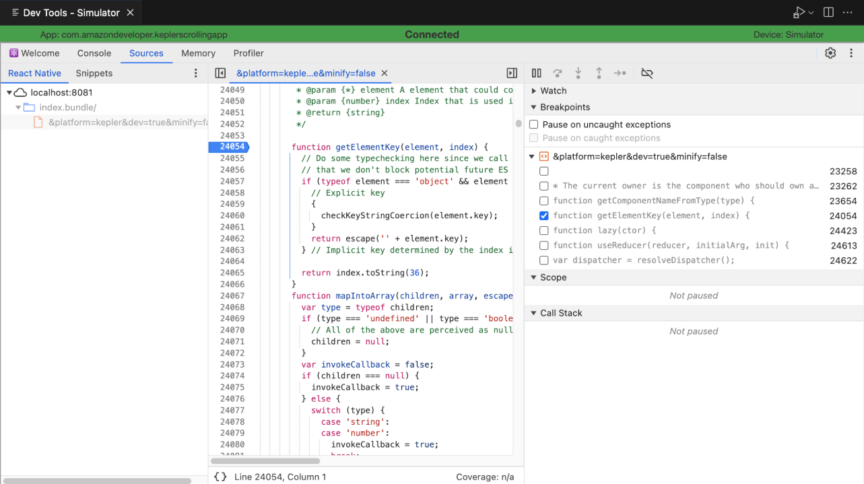The height and width of the screenshot is (484, 864).
Task: Click the Dev Tools - Simulator tab menu icon
Action: pos(15,13)
